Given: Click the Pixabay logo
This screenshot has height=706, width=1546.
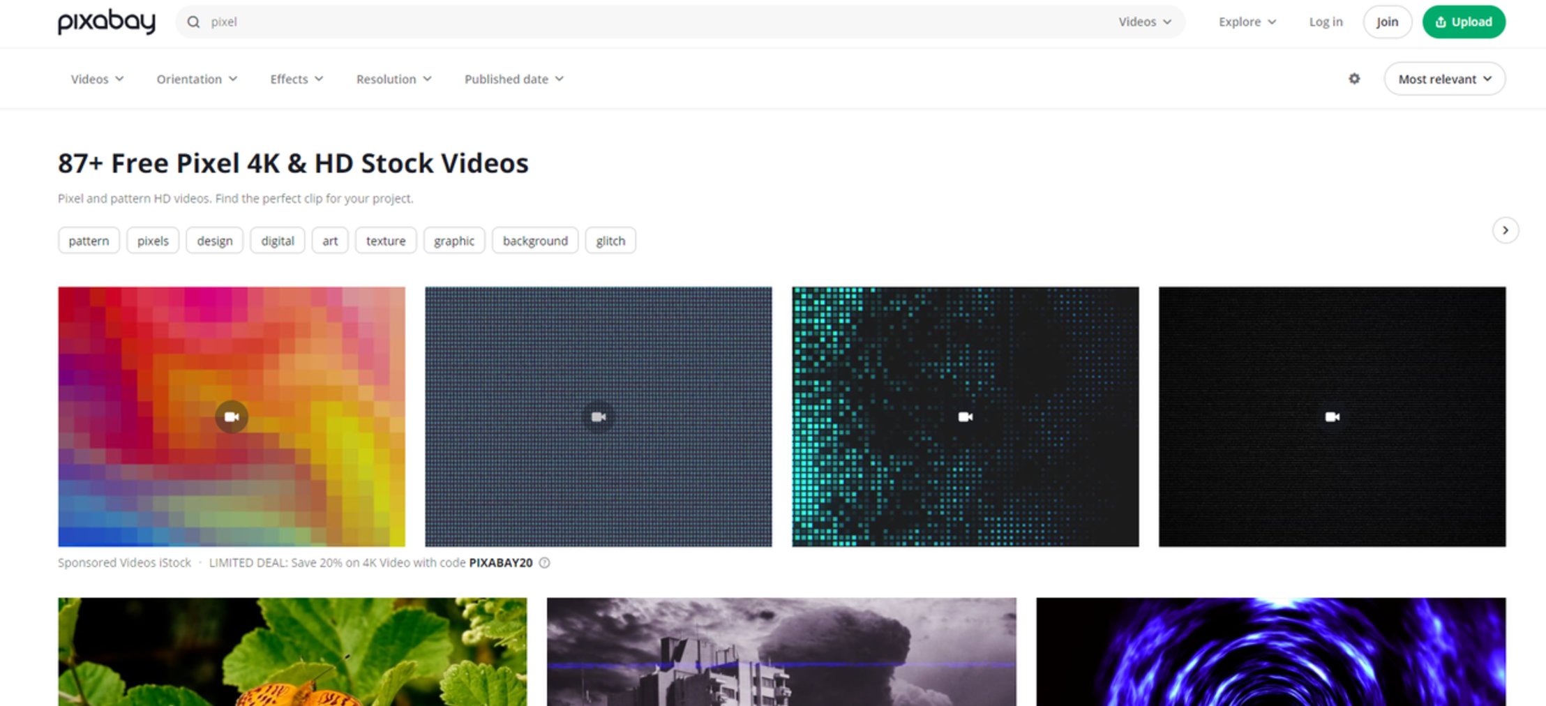Looking at the screenshot, I should click(x=106, y=22).
